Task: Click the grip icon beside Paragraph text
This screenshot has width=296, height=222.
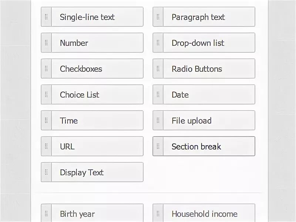Action: (x=158, y=17)
